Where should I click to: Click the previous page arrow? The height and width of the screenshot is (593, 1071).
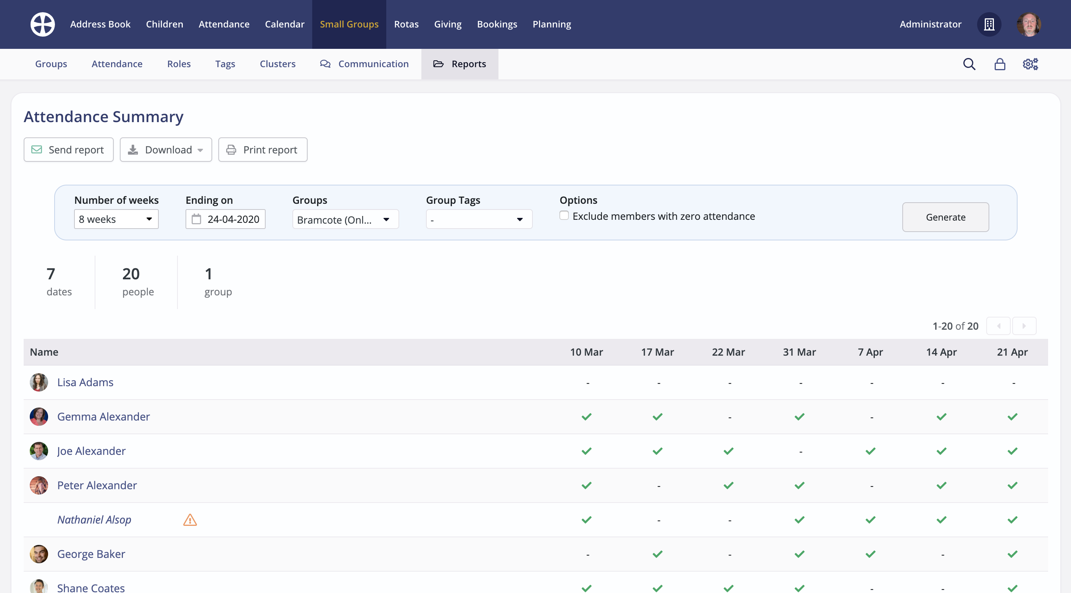(998, 326)
